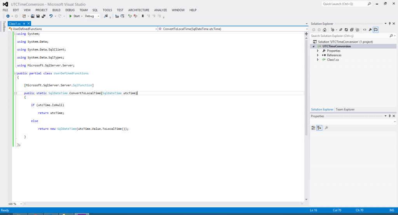The width and height of the screenshot is (398, 215).
Task: Expand the Class1.cs node arrow
Action: point(318,60)
